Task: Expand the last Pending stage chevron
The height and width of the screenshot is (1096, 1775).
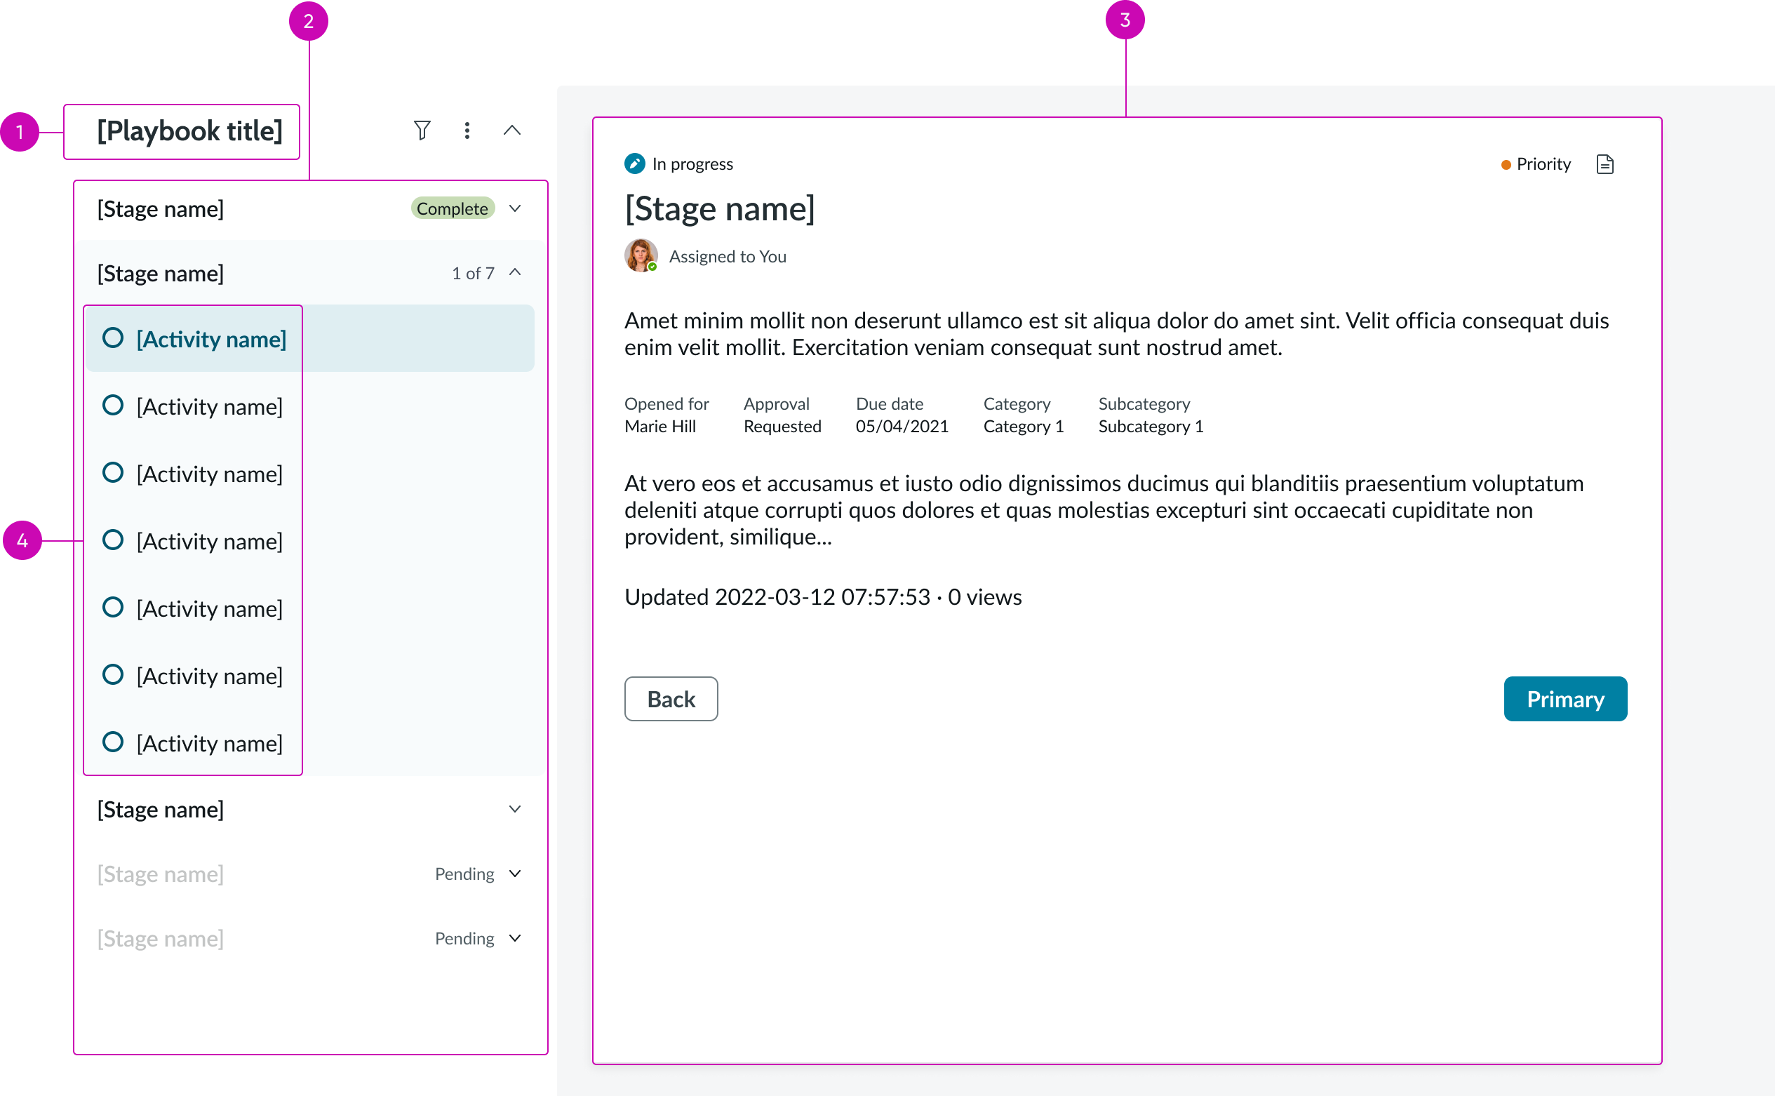Action: click(514, 938)
